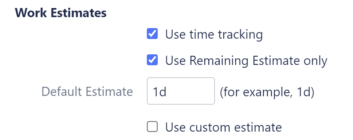Turn on custom estimate option
This screenshot has width=353, height=140.
pos(152,127)
